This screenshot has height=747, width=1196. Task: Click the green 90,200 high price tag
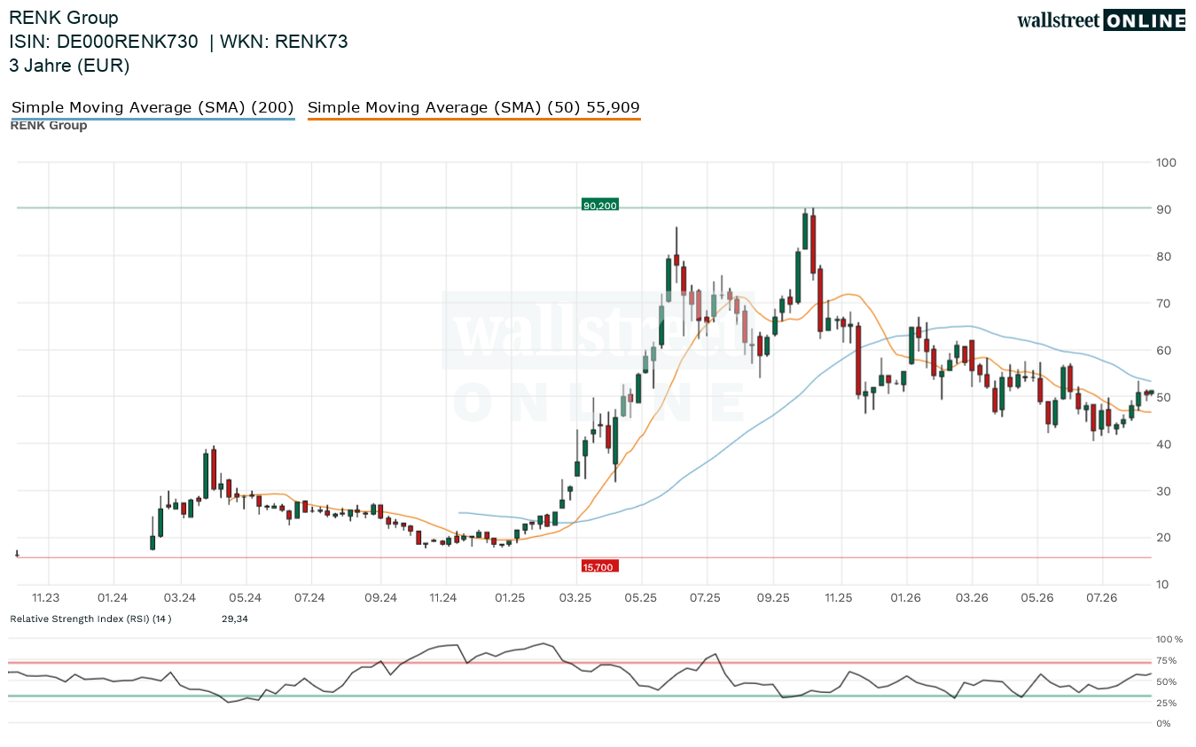click(599, 206)
